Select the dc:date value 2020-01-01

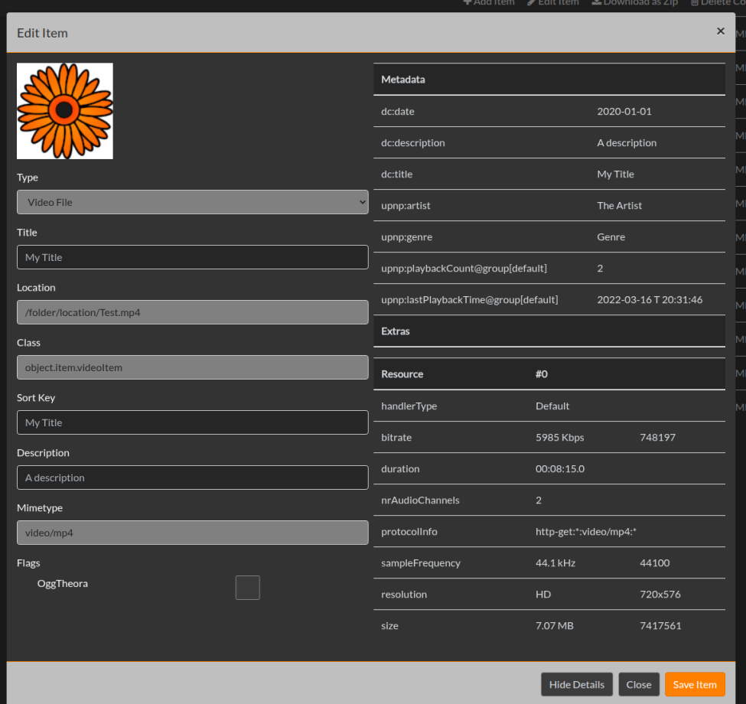point(624,111)
